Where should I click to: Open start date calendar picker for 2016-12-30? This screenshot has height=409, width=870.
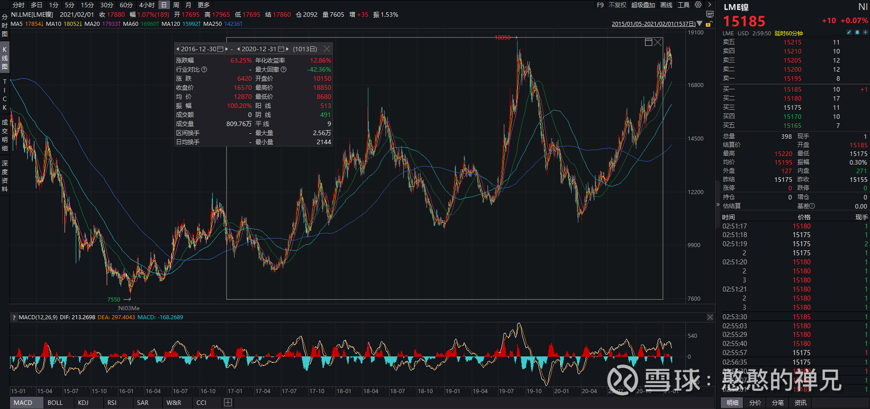click(x=220, y=49)
